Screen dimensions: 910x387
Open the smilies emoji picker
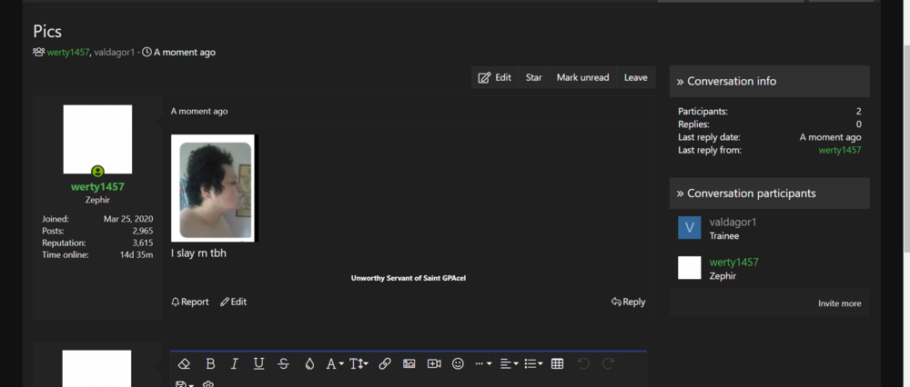pyautogui.click(x=458, y=363)
